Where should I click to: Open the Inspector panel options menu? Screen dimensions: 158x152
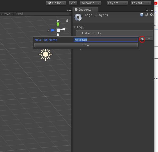pyautogui.click(x=151, y=10)
